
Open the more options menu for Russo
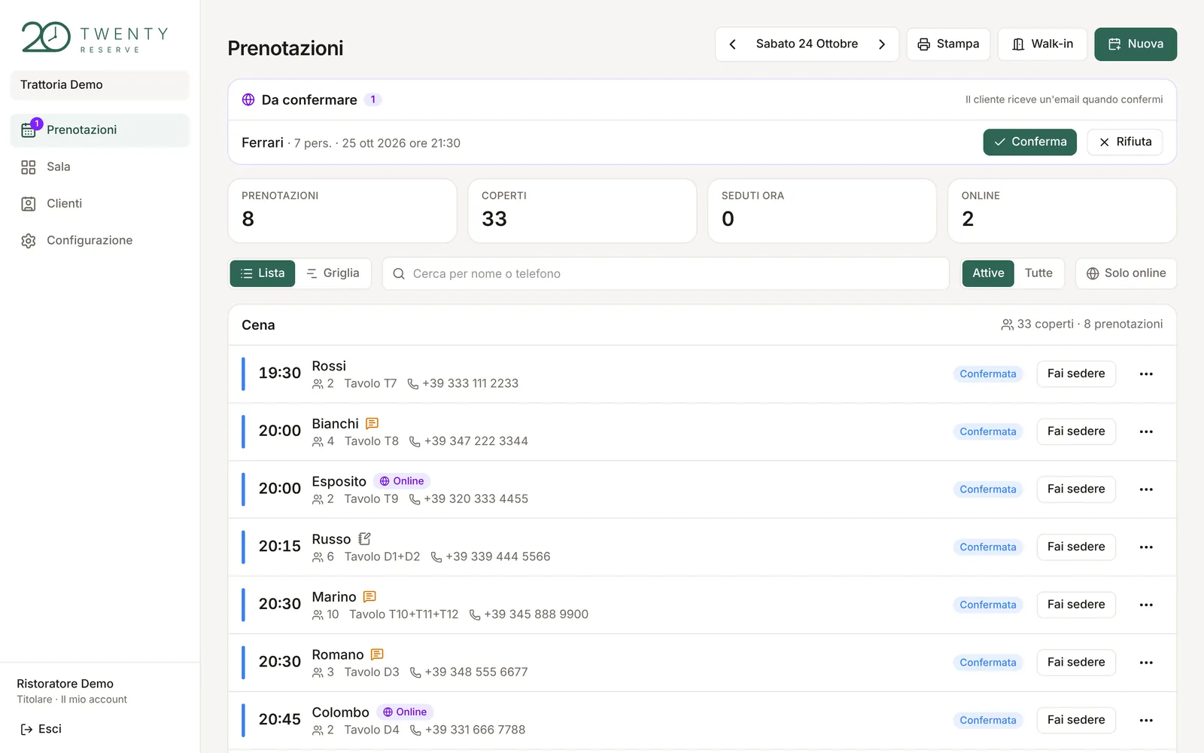click(x=1146, y=547)
